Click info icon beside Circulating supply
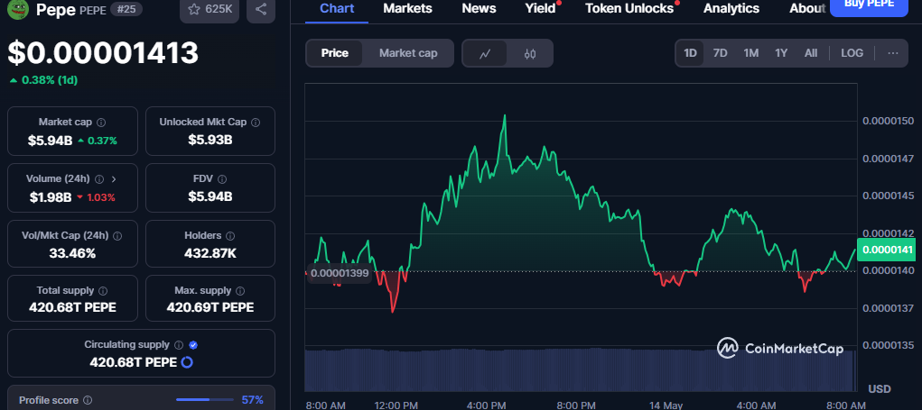 (x=179, y=345)
